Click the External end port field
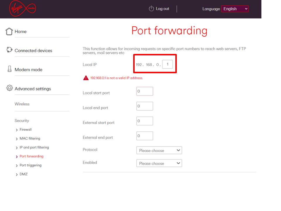This screenshot has width=281, height=211. 145,136
